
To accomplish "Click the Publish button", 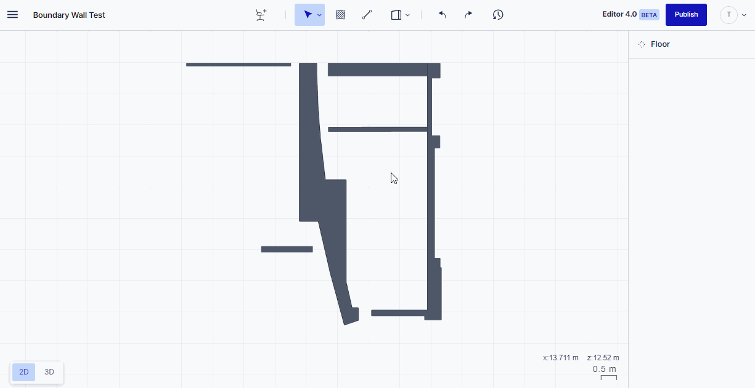I will (x=686, y=14).
